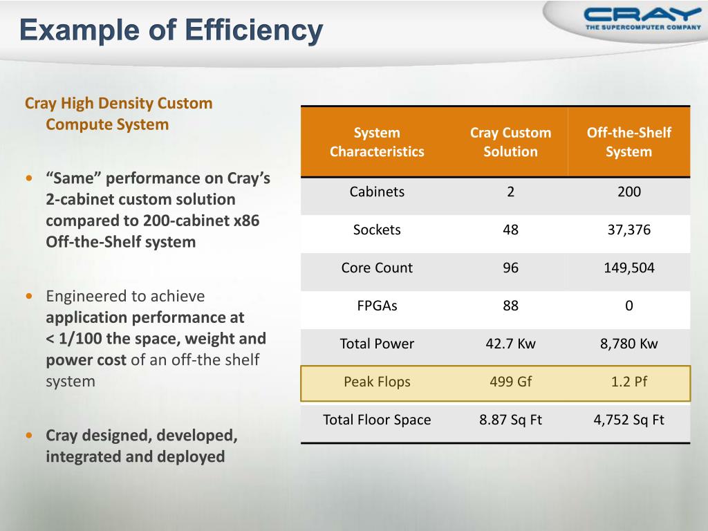Click the "System Characteristics" column header
This screenshot has width=708, height=531.
[377, 142]
